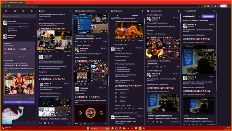Tick the 'Mark media as sensitive' checkbox
232x131 pixels.
[x=5, y=95]
